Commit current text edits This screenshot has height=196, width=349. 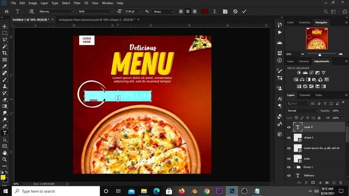244,11
